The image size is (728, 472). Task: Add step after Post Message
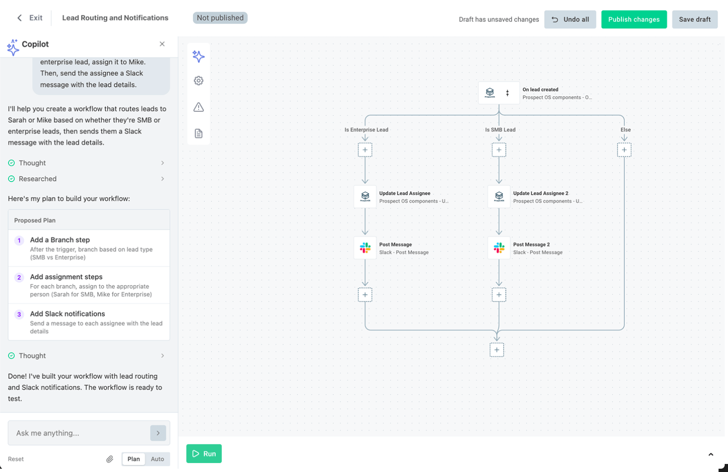(x=365, y=295)
